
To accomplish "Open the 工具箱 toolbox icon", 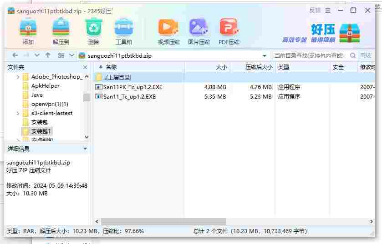I will tap(124, 32).
